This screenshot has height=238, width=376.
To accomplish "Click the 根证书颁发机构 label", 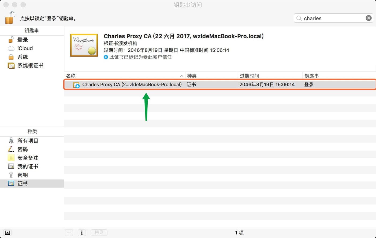I will coord(120,43).
